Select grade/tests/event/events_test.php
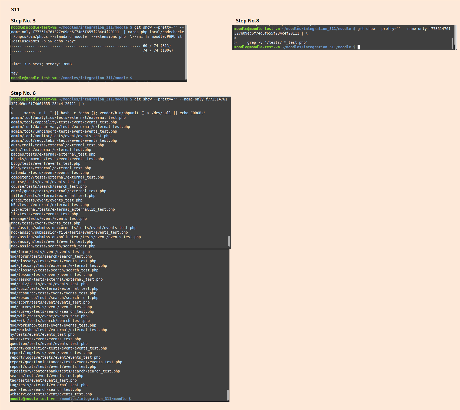 pos(47,200)
